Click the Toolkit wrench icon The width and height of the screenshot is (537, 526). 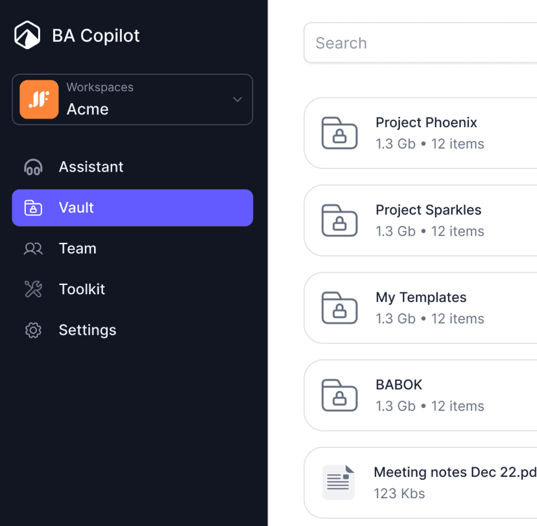[33, 290]
